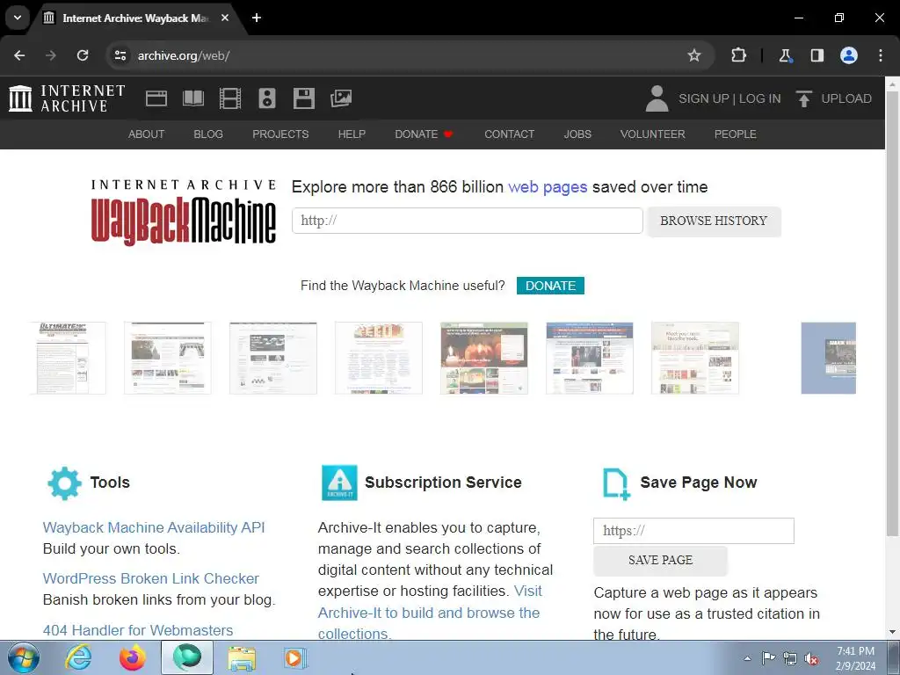This screenshot has width=900, height=675.
Task: Reload the page
Action: pos(83,55)
